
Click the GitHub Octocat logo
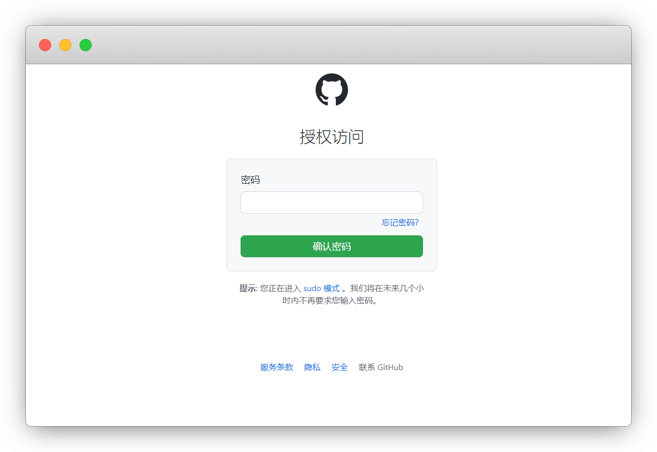(331, 90)
